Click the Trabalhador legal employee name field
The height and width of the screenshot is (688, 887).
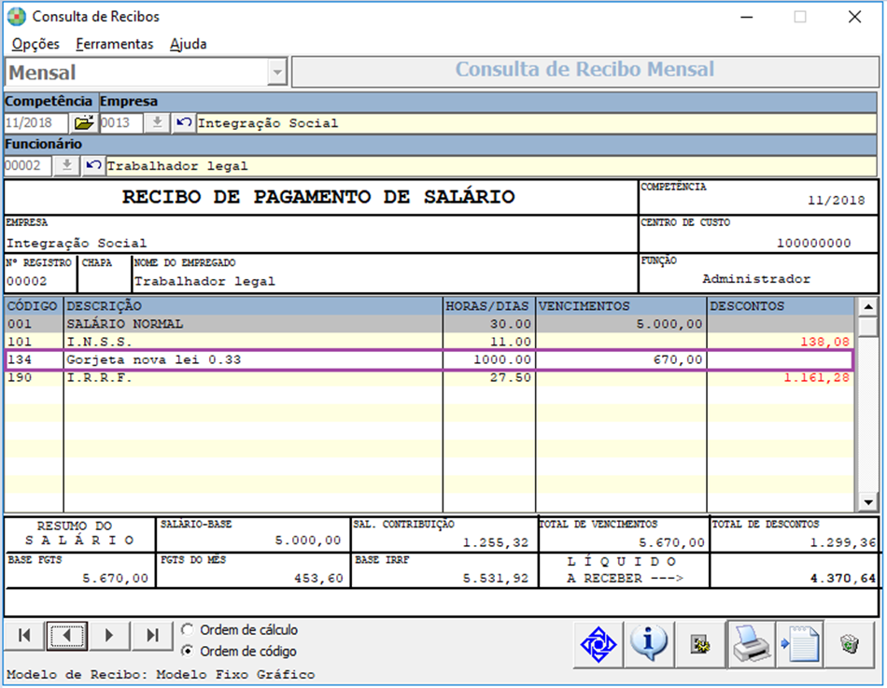(x=491, y=166)
